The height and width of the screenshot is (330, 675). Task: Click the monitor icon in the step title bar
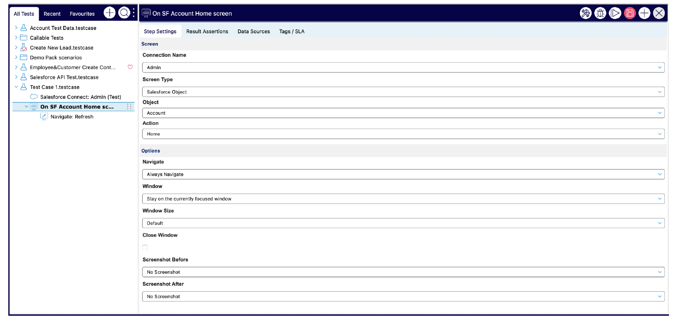pos(146,13)
